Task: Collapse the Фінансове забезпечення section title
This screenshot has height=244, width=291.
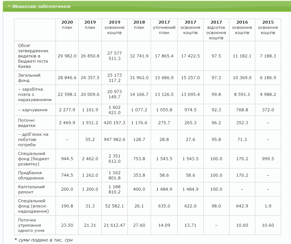Action: (41, 6)
